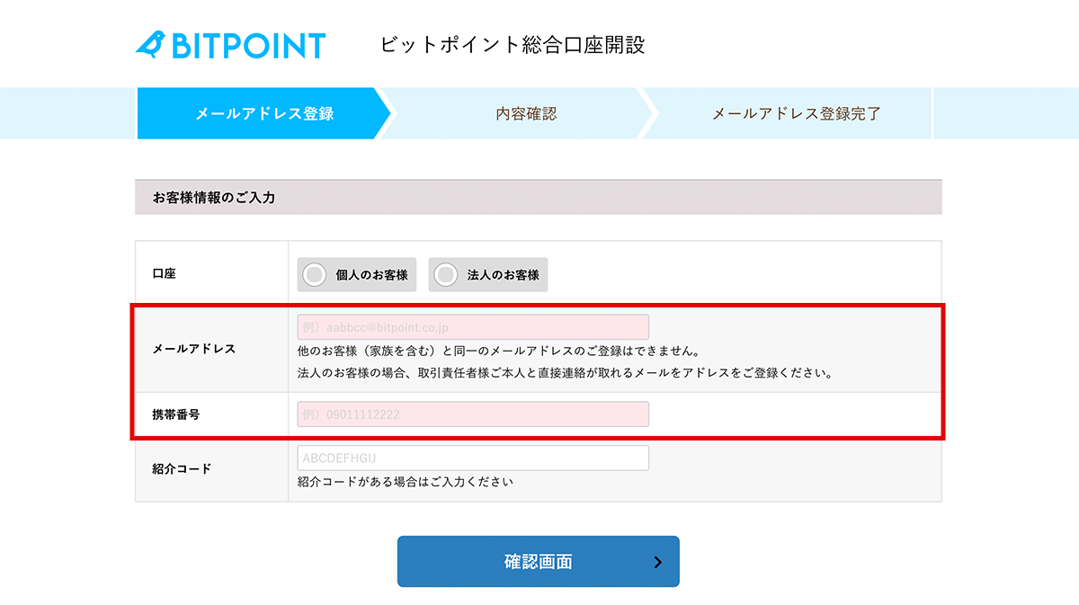Click the 紹介コード input field
This screenshot has height=605, width=1079.
coord(473,458)
